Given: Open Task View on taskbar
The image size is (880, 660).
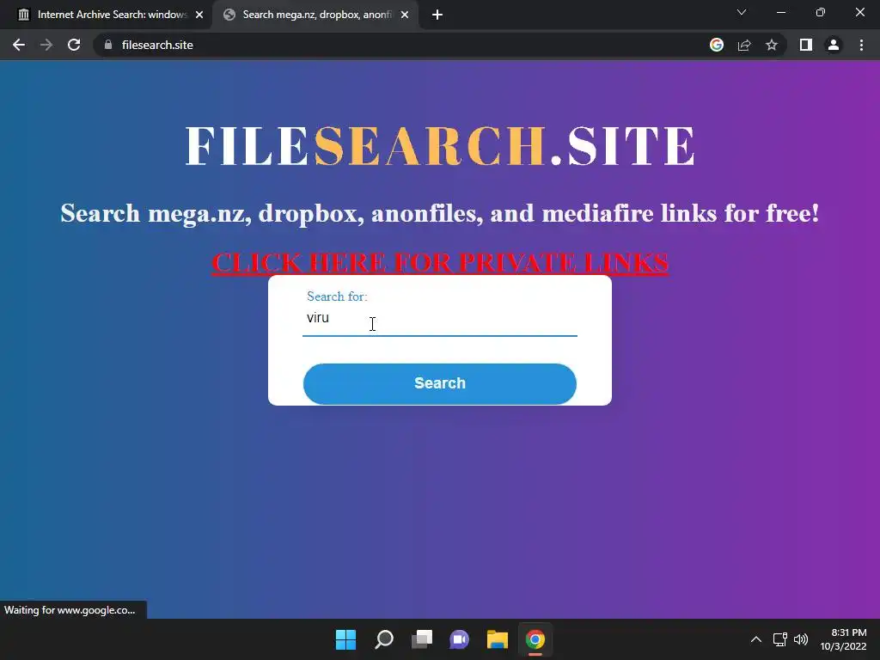Looking at the screenshot, I should (422, 639).
